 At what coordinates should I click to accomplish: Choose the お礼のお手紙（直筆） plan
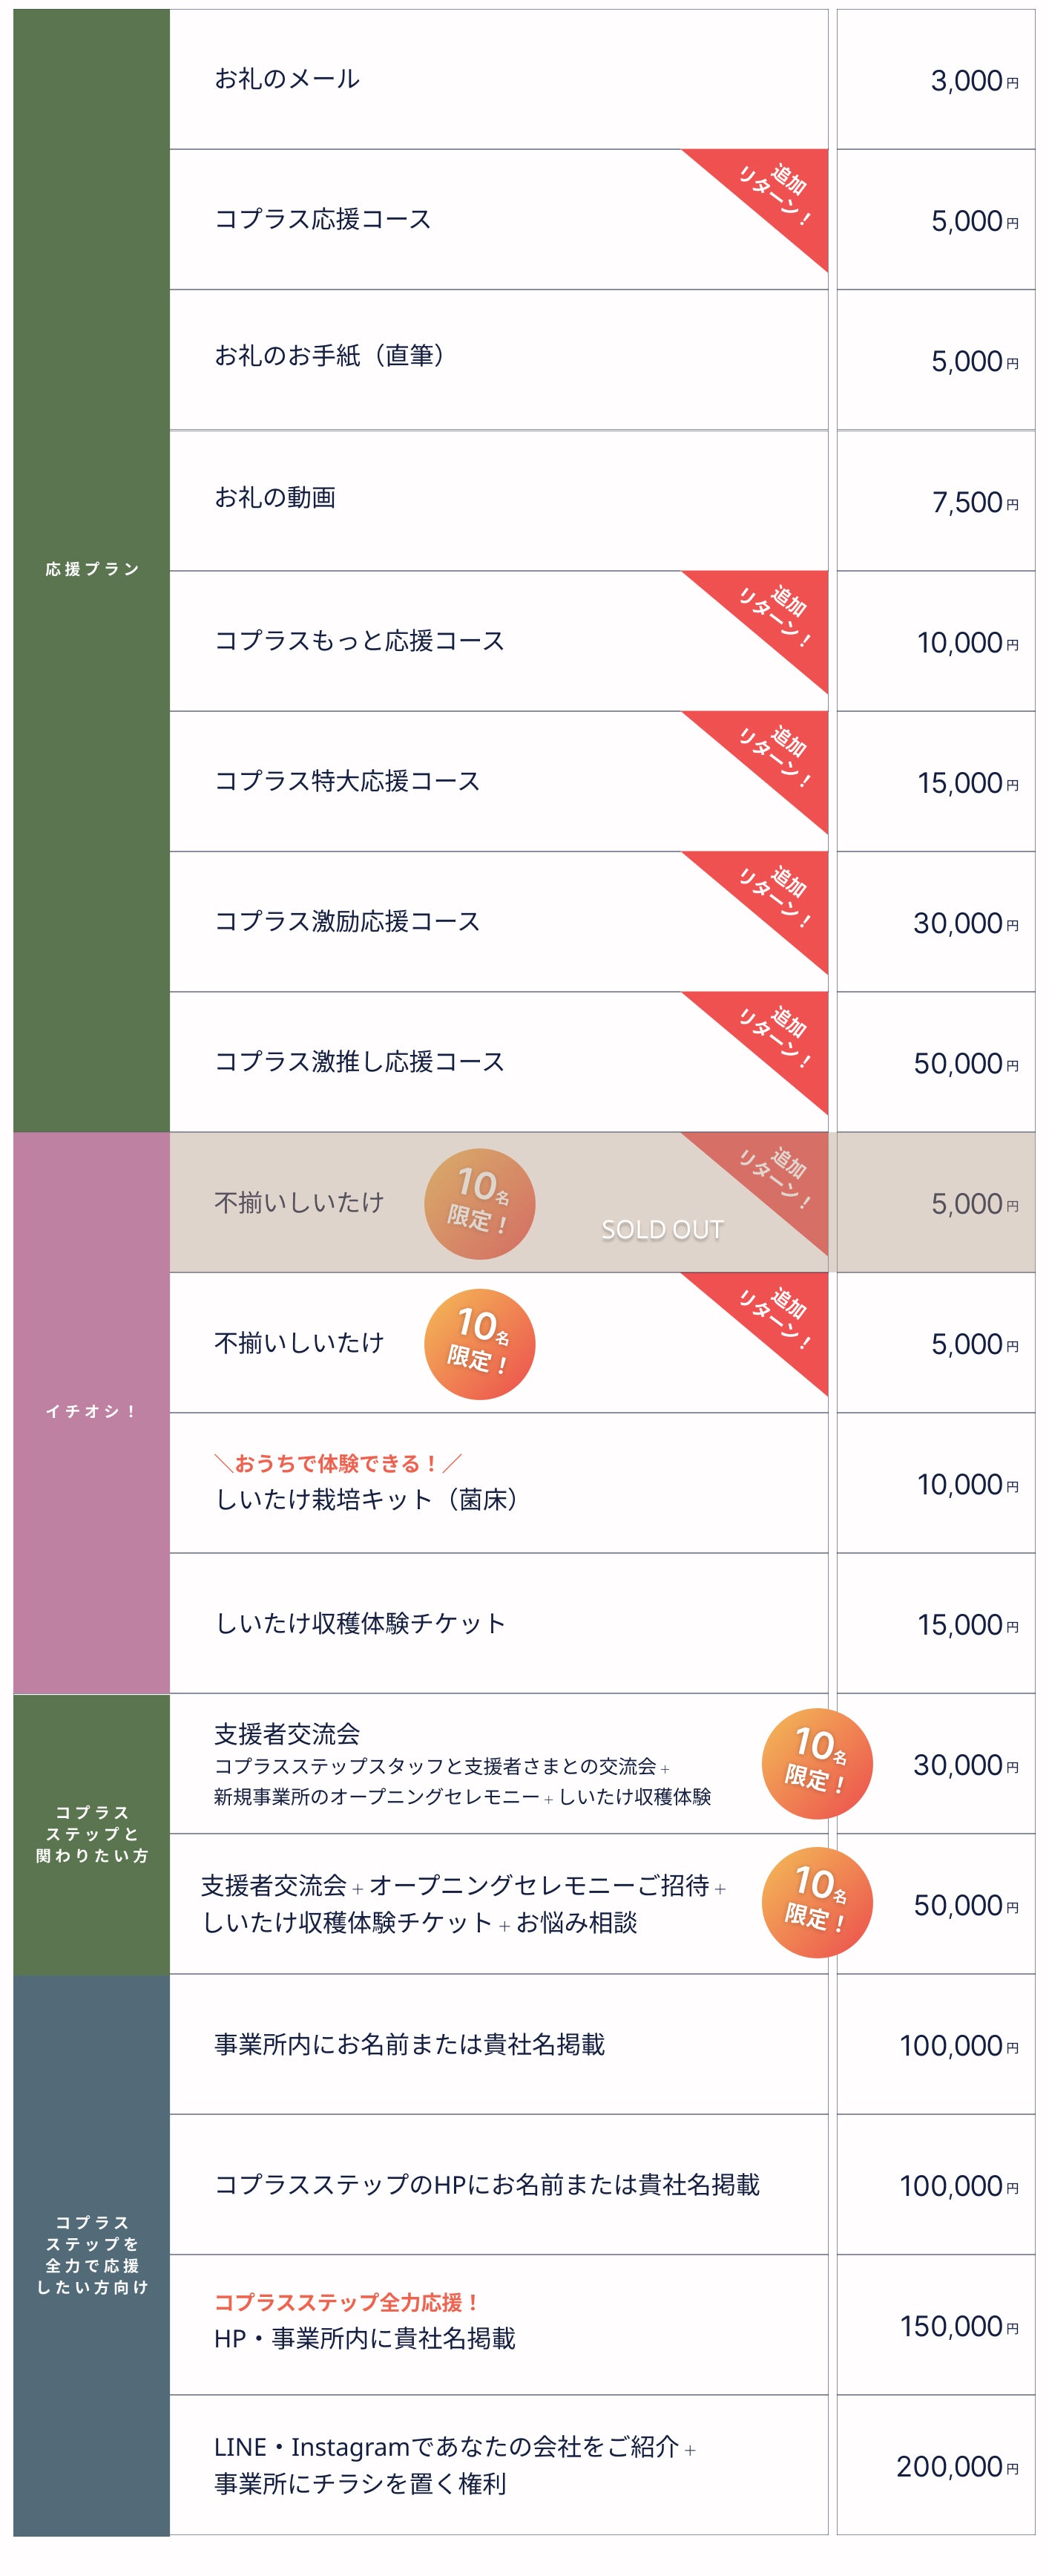tap(329, 356)
